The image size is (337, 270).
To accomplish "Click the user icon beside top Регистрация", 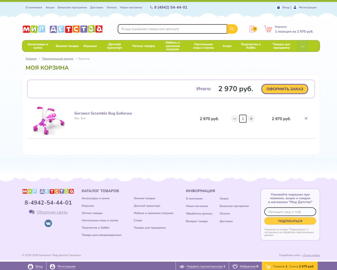I will [295, 7].
